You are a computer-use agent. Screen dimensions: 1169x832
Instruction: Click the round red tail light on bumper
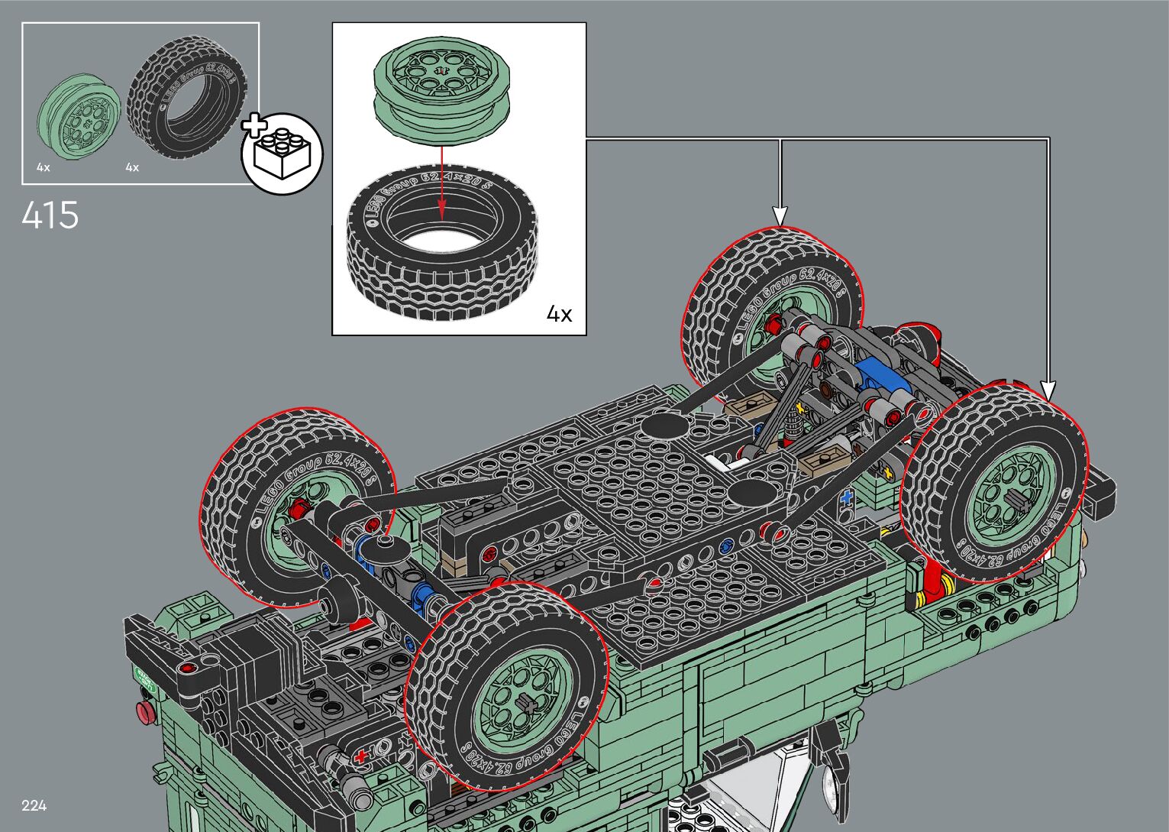click(145, 712)
